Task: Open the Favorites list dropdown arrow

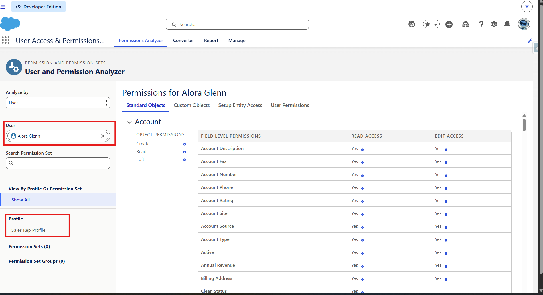Action: [436, 24]
